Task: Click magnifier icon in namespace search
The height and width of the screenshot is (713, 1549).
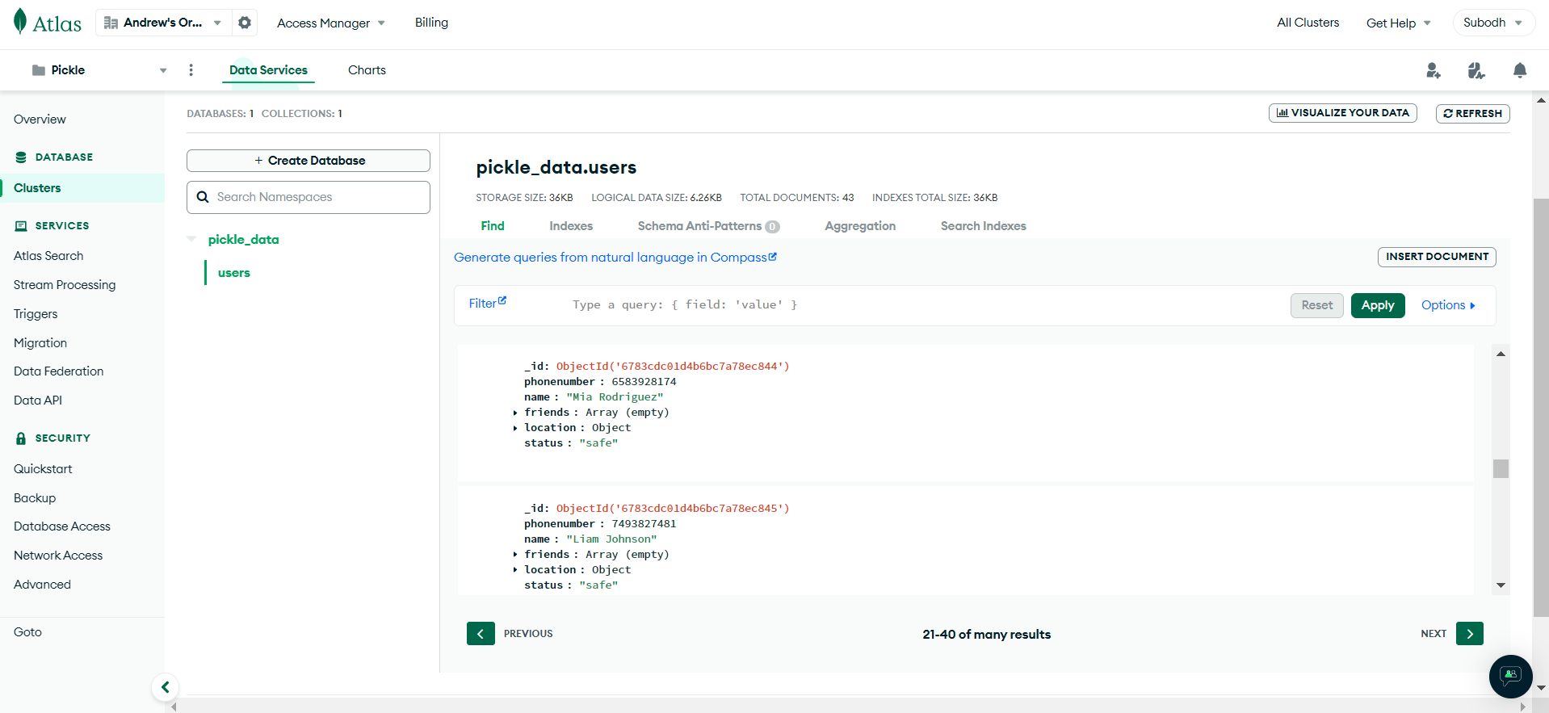Action: point(203,197)
